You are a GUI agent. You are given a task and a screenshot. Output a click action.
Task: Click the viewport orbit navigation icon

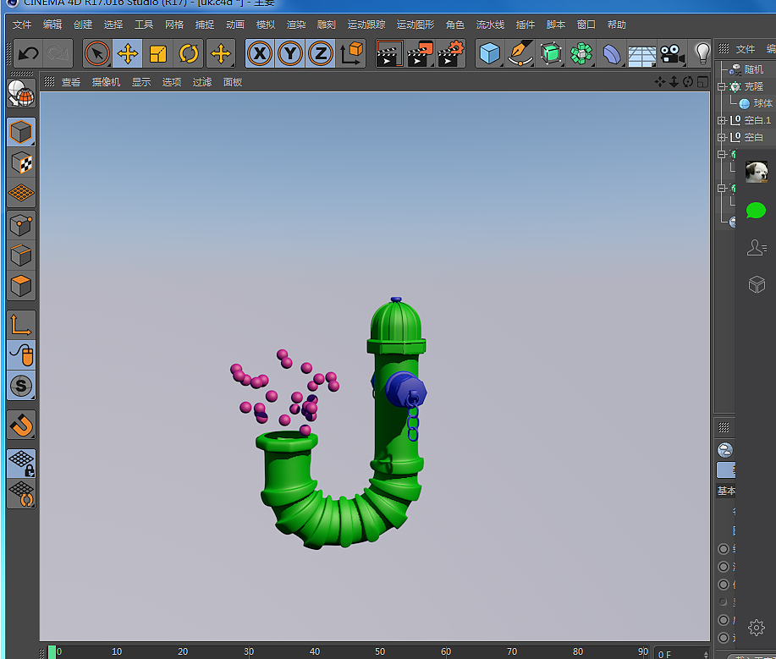688,82
